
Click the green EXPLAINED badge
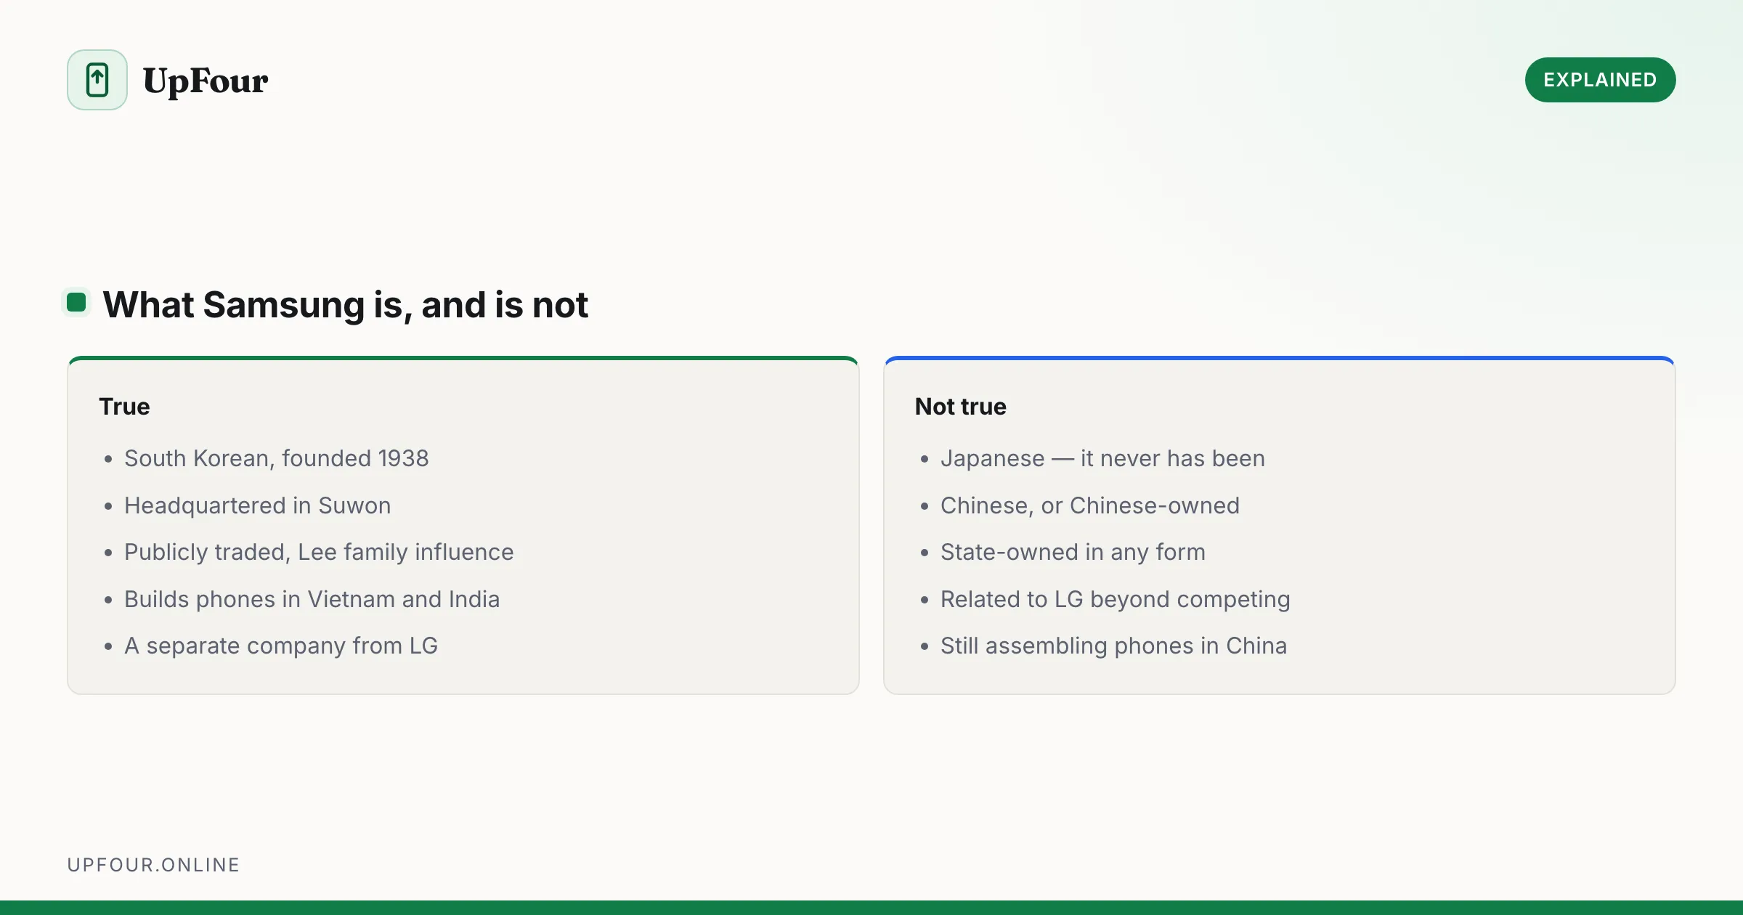click(x=1600, y=80)
